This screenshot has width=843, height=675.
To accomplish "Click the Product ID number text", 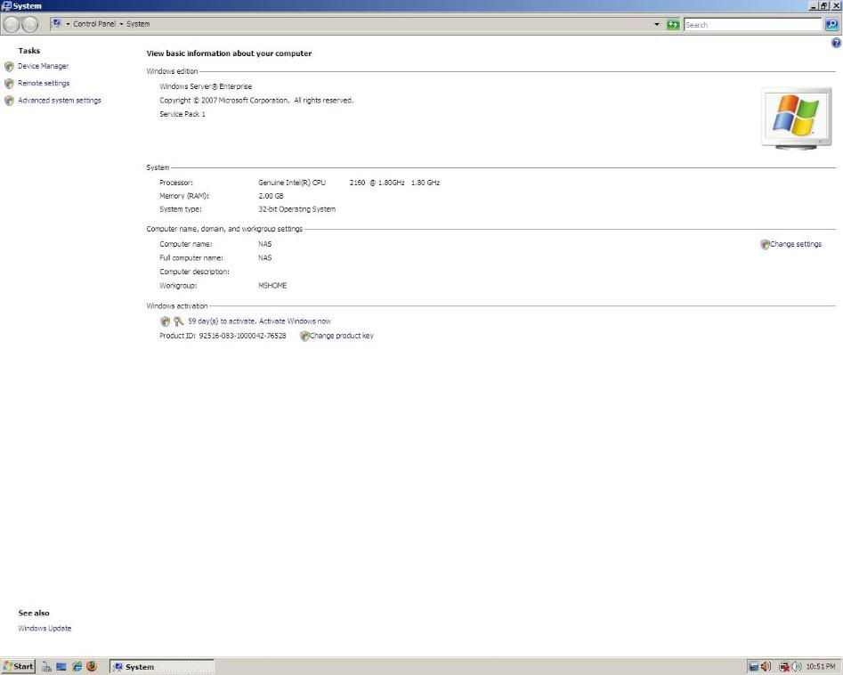I will click(x=242, y=336).
